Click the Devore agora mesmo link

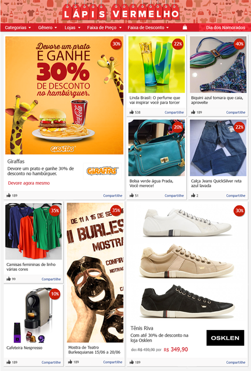[x=29, y=183]
